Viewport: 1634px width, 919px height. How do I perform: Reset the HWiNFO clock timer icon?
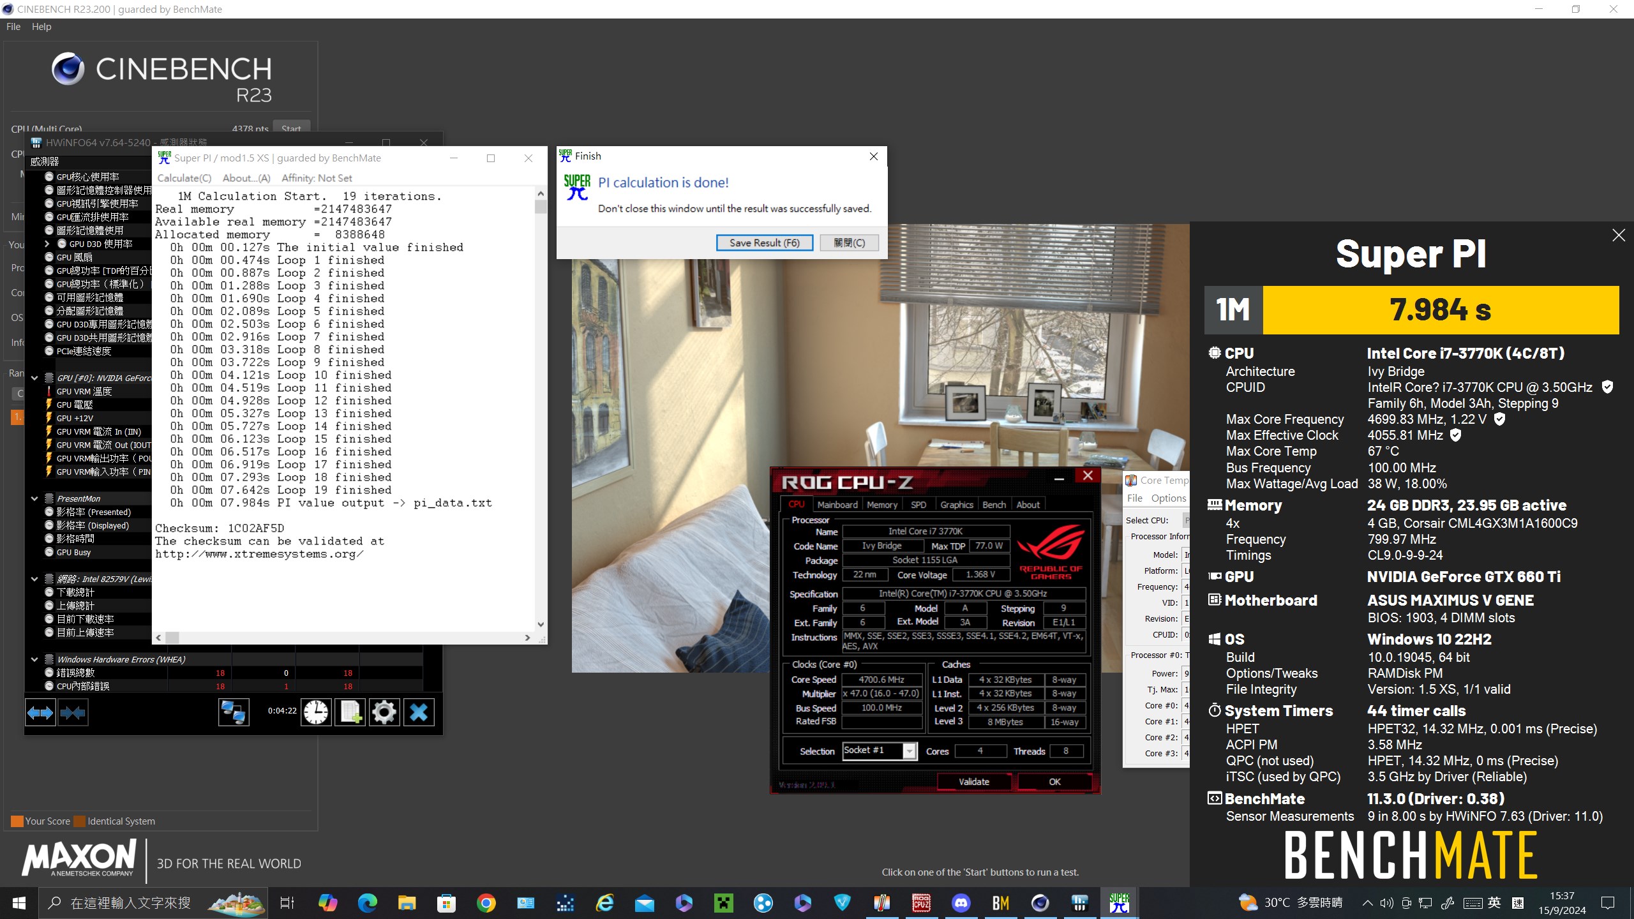point(316,712)
